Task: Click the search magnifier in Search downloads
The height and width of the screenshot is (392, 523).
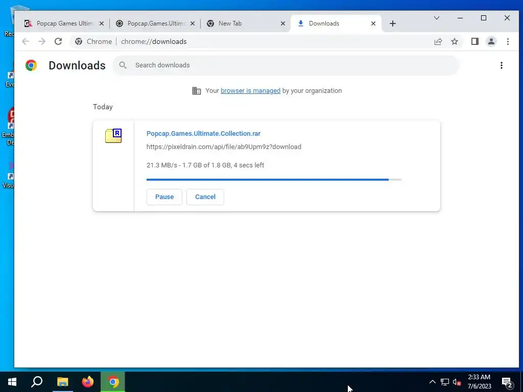Action: [x=123, y=65]
